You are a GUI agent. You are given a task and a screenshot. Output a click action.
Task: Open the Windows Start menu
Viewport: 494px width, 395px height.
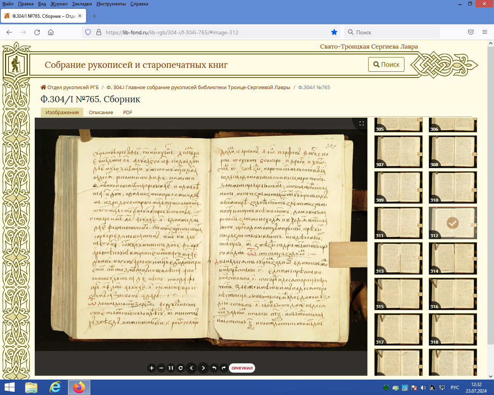pyautogui.click(x=9, y=387)
